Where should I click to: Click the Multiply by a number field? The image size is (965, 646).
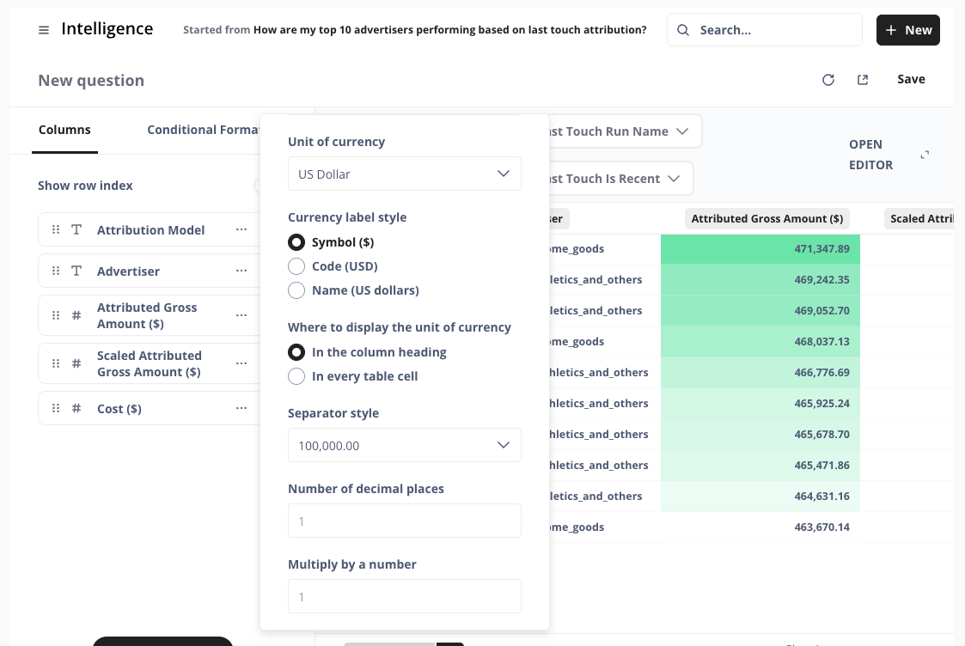tap(404, 597)
